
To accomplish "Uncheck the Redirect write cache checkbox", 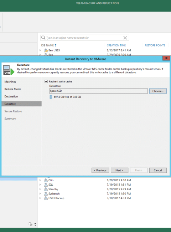I will click(x=46, y=81).
